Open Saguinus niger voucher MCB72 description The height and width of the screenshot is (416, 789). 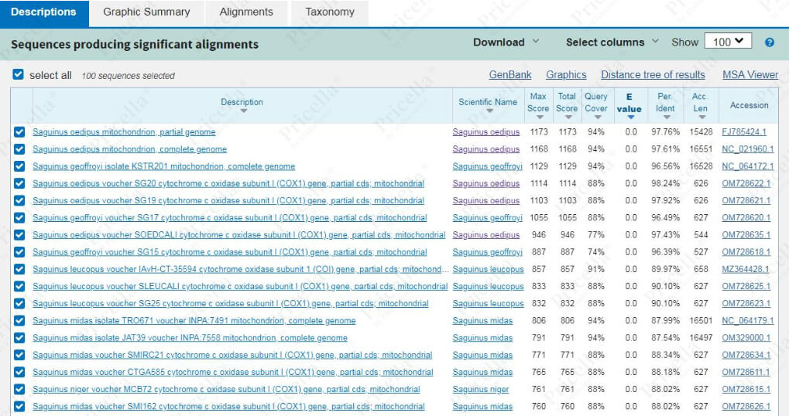click(226, 389)
